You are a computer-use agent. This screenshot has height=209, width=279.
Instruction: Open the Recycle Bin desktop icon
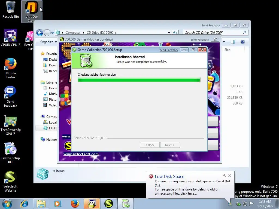11,10
